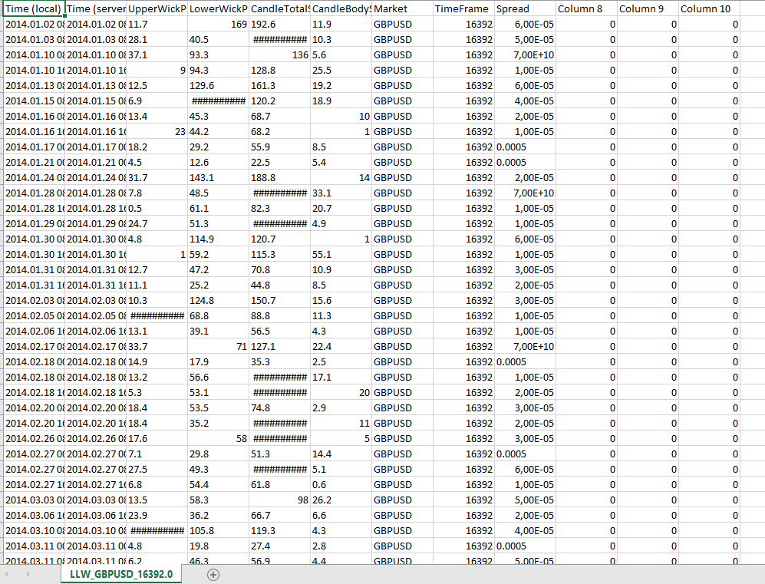
Task: Click the cell with value 93.3
Action: coord(219,55)
